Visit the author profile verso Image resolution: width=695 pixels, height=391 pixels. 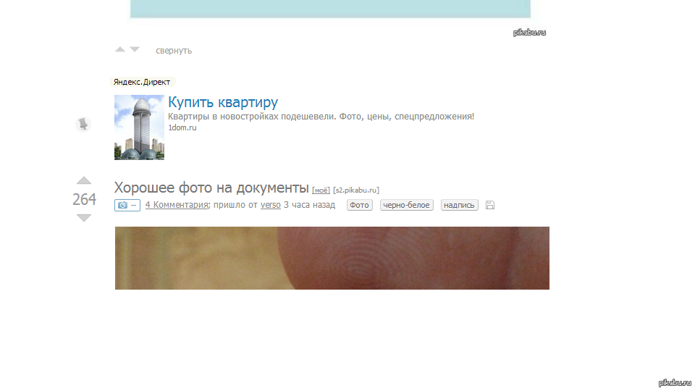pyautogui.click(x=270, y=205)
